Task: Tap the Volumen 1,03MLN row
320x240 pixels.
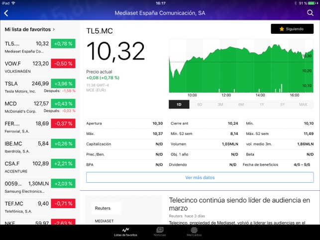Action: [x=204, y=144]
